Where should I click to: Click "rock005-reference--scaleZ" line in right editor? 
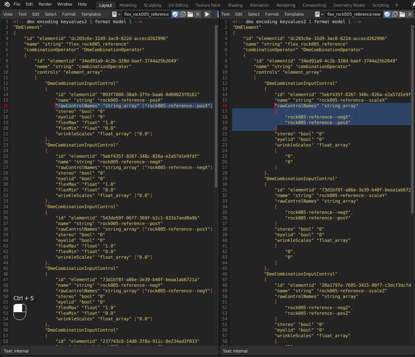pos(331,291)
